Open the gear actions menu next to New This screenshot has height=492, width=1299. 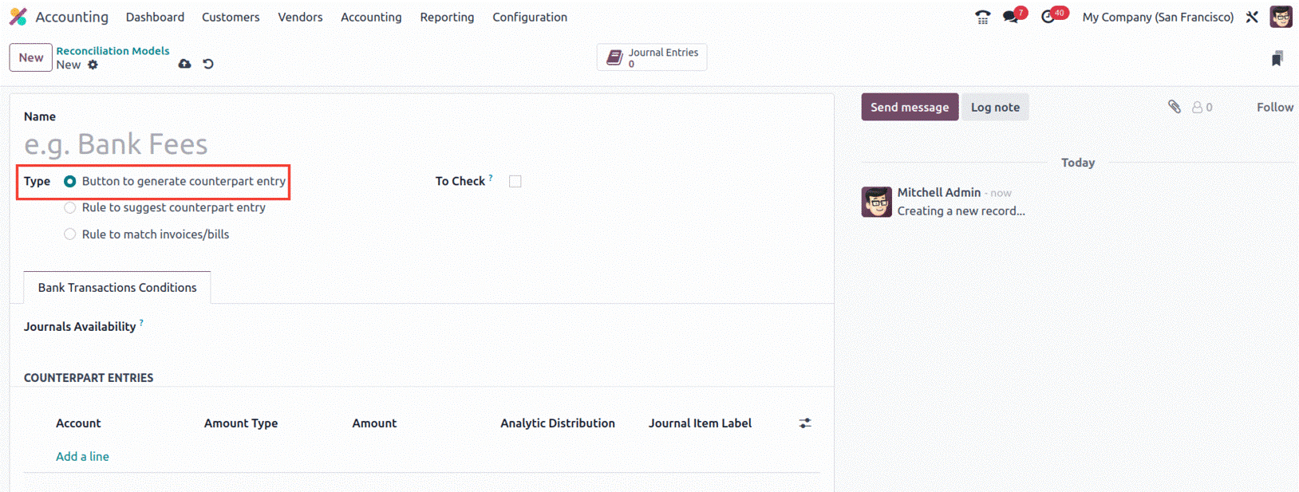[93, 65]
